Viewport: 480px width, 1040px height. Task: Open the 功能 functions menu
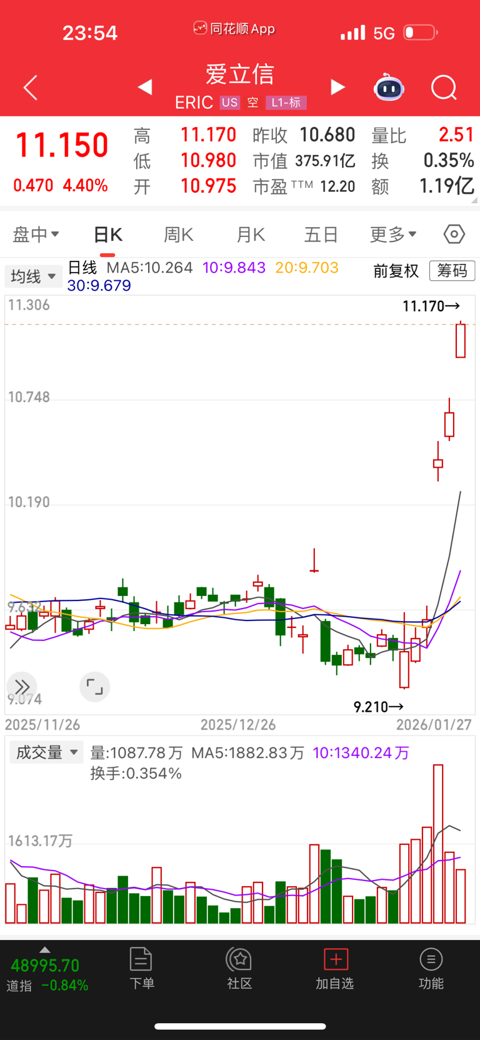[x=431, y=968]
